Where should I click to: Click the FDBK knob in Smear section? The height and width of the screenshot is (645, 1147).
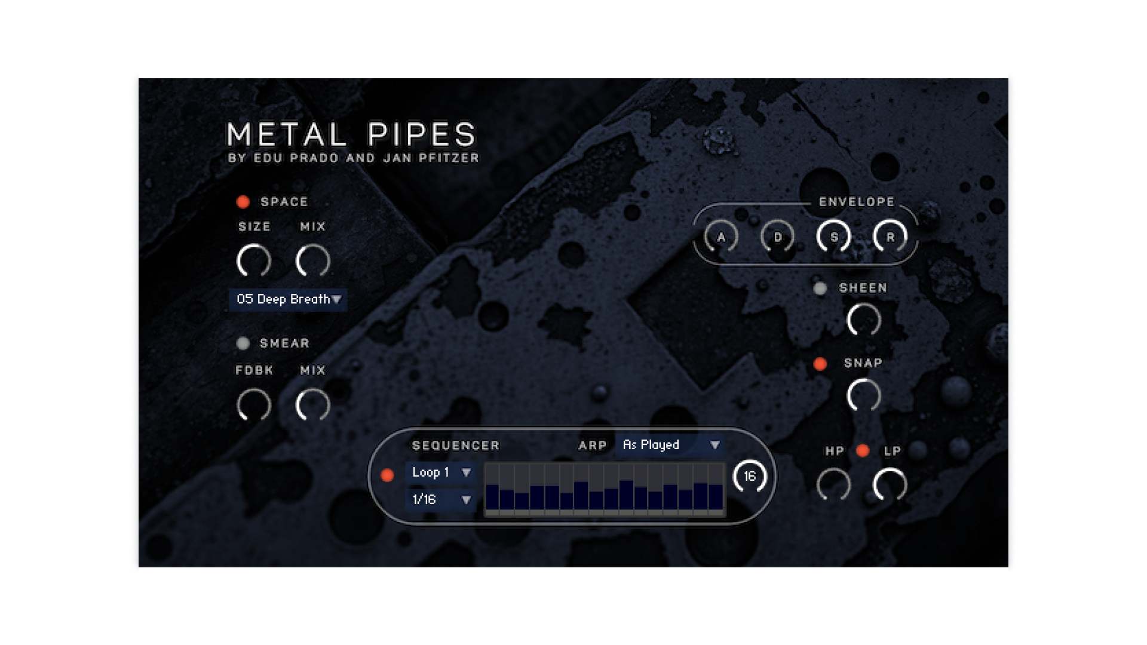[x=255, y=405]
